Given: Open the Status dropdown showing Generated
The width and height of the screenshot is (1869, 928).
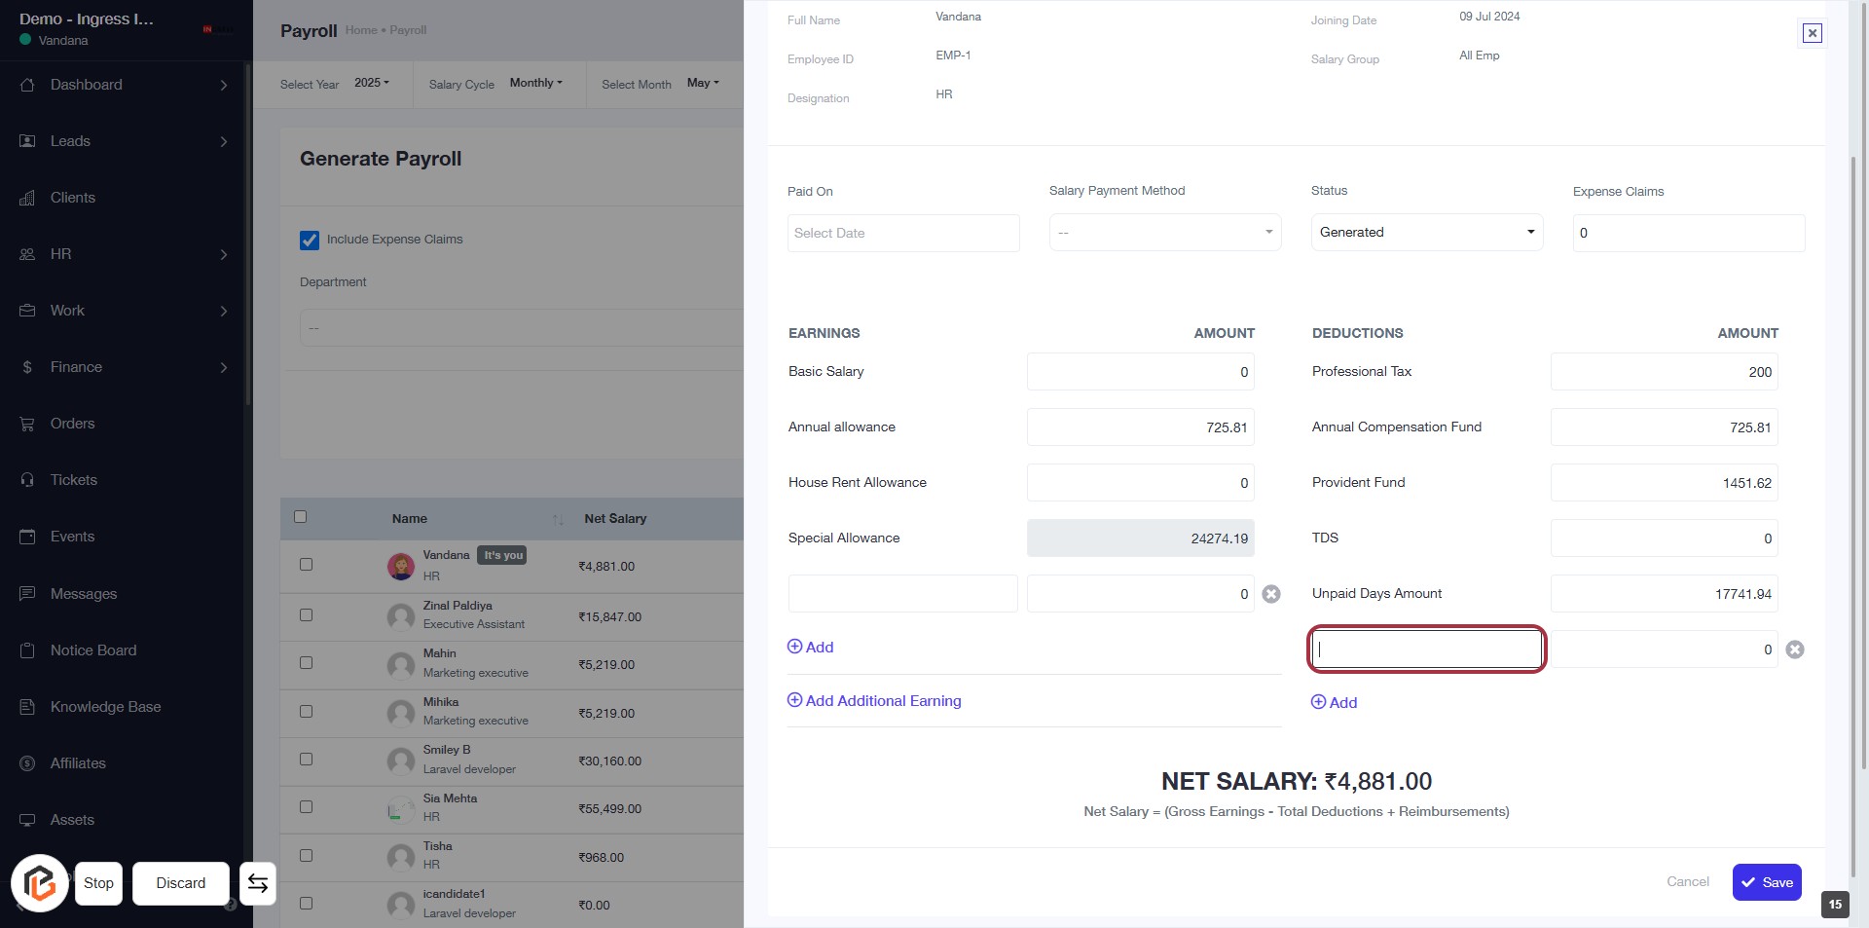Looking at the screenshot, I should click(1426, 233).
